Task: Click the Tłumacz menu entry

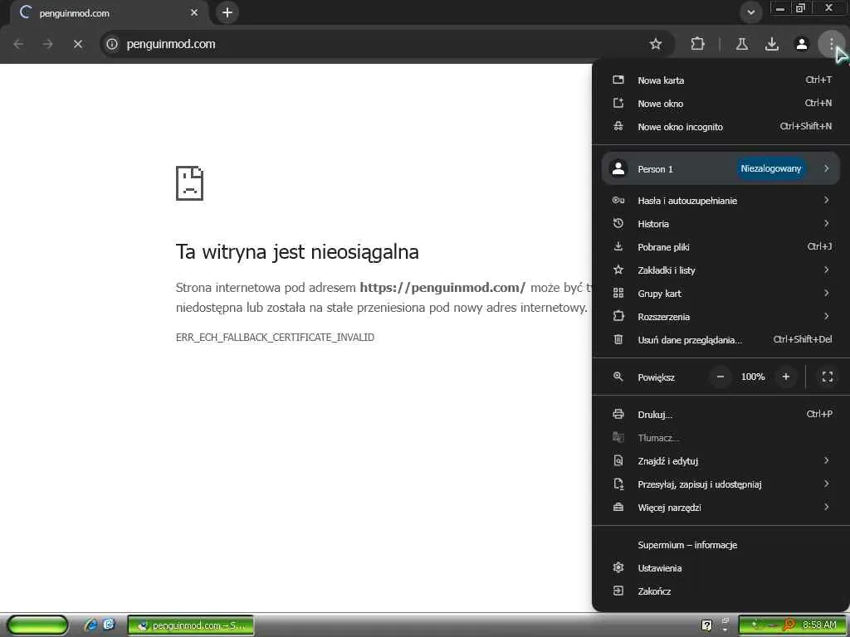Action: pyautogui.click(x=721, y=438)
